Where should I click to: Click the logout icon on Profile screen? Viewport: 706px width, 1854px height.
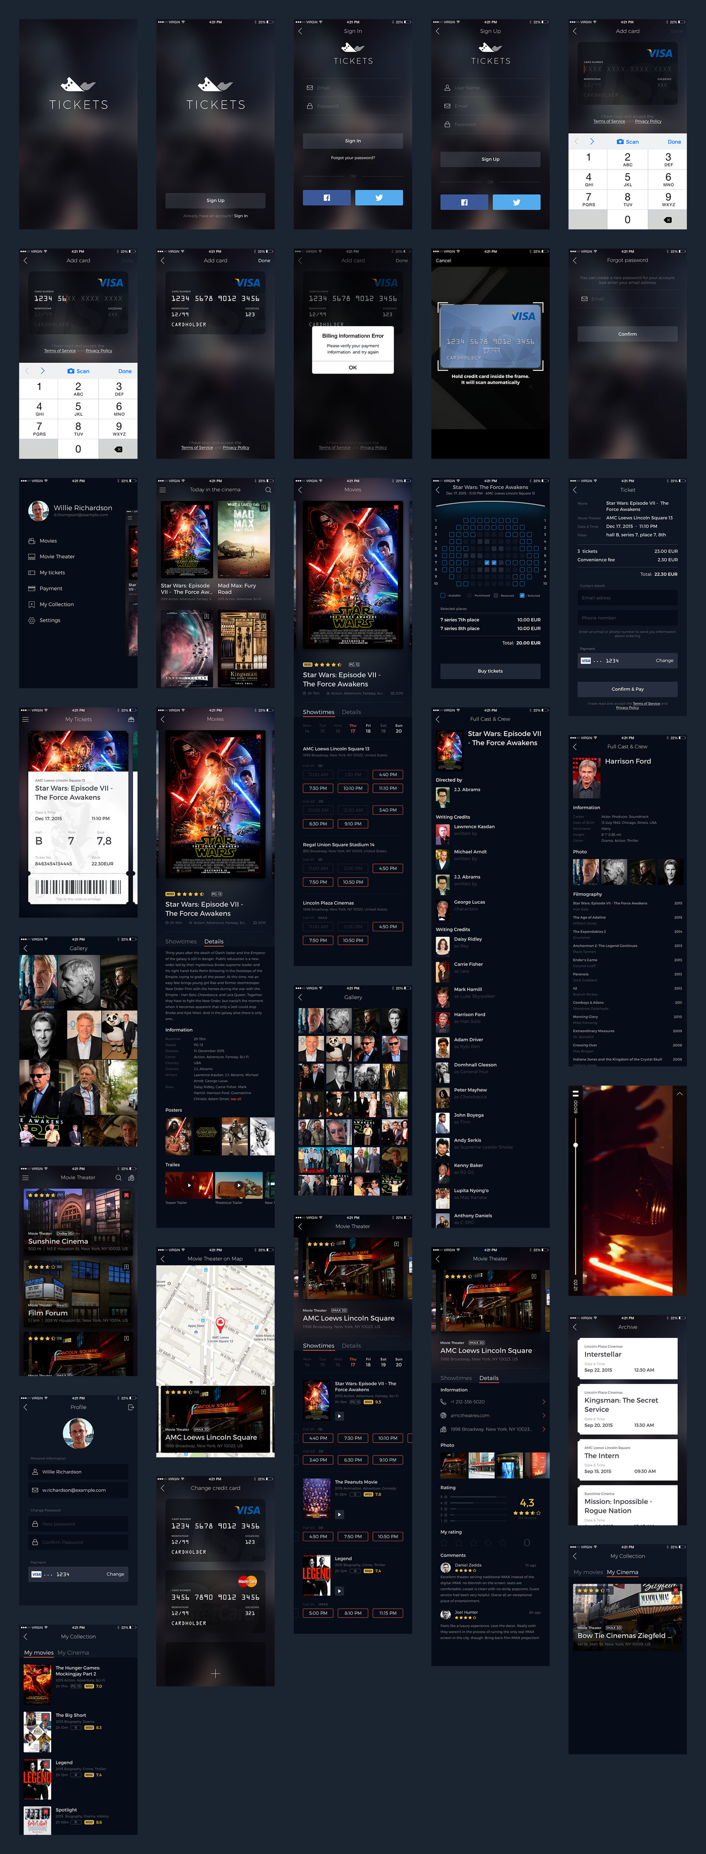(x=131, y=1407)
